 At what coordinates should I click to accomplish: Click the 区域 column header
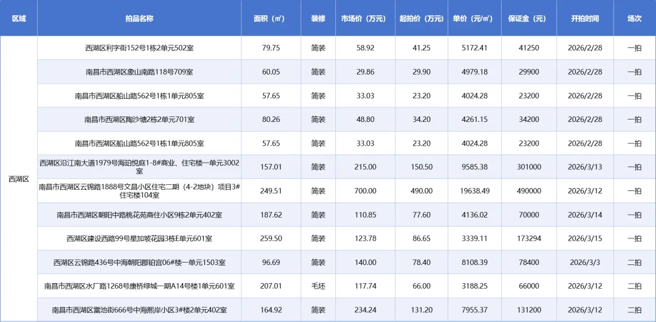pyautogui.click(x=19, y=19)
